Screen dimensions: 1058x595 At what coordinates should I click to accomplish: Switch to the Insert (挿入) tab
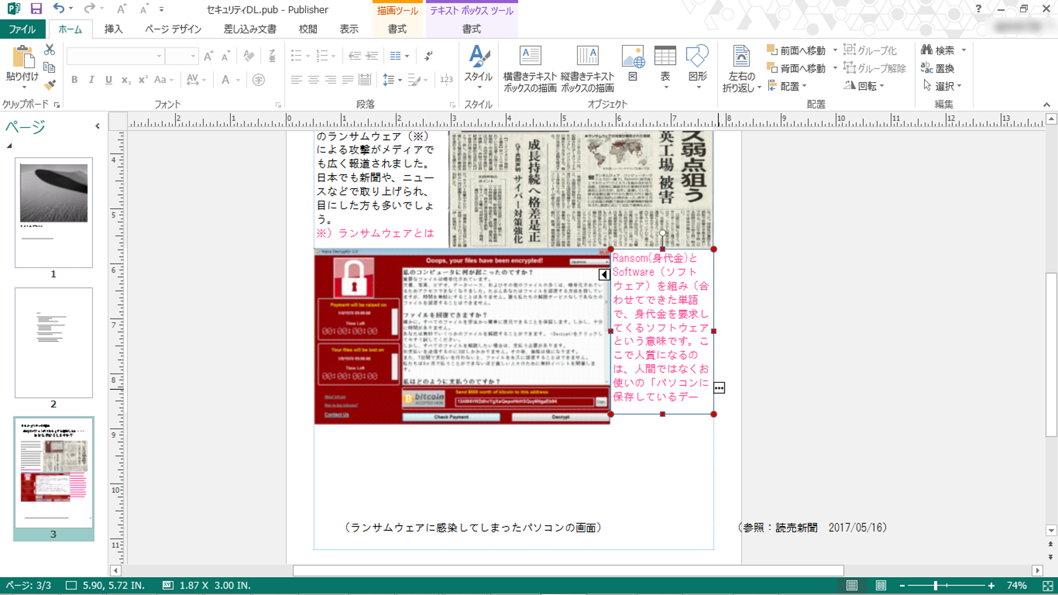[x=113, y=29]
